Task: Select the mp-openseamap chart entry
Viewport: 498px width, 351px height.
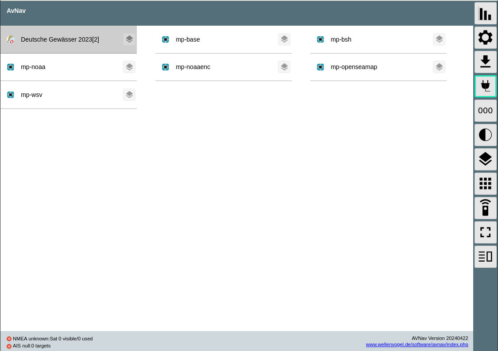Action: point(378,67)
